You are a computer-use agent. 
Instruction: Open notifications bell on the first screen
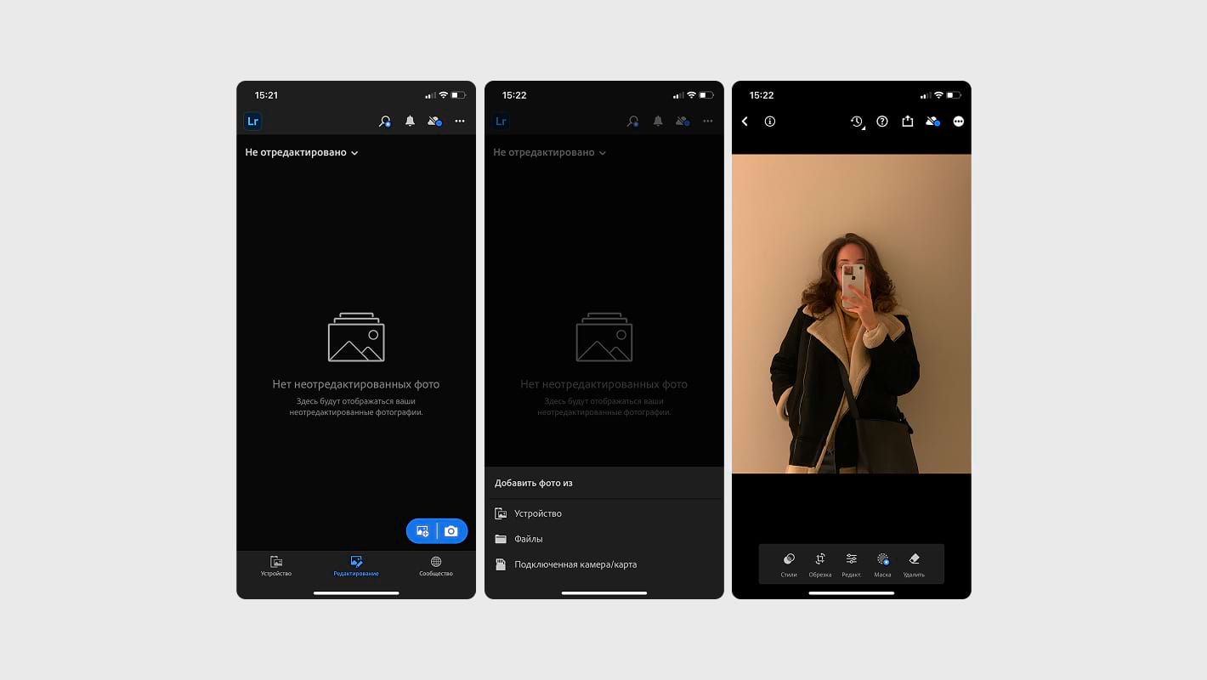[x=410, y=122]
